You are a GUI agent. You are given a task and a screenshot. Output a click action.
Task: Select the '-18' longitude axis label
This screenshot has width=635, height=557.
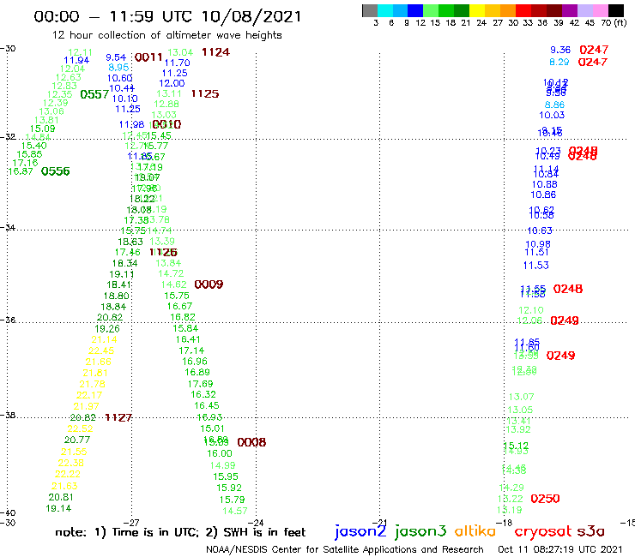pos(505,523)
